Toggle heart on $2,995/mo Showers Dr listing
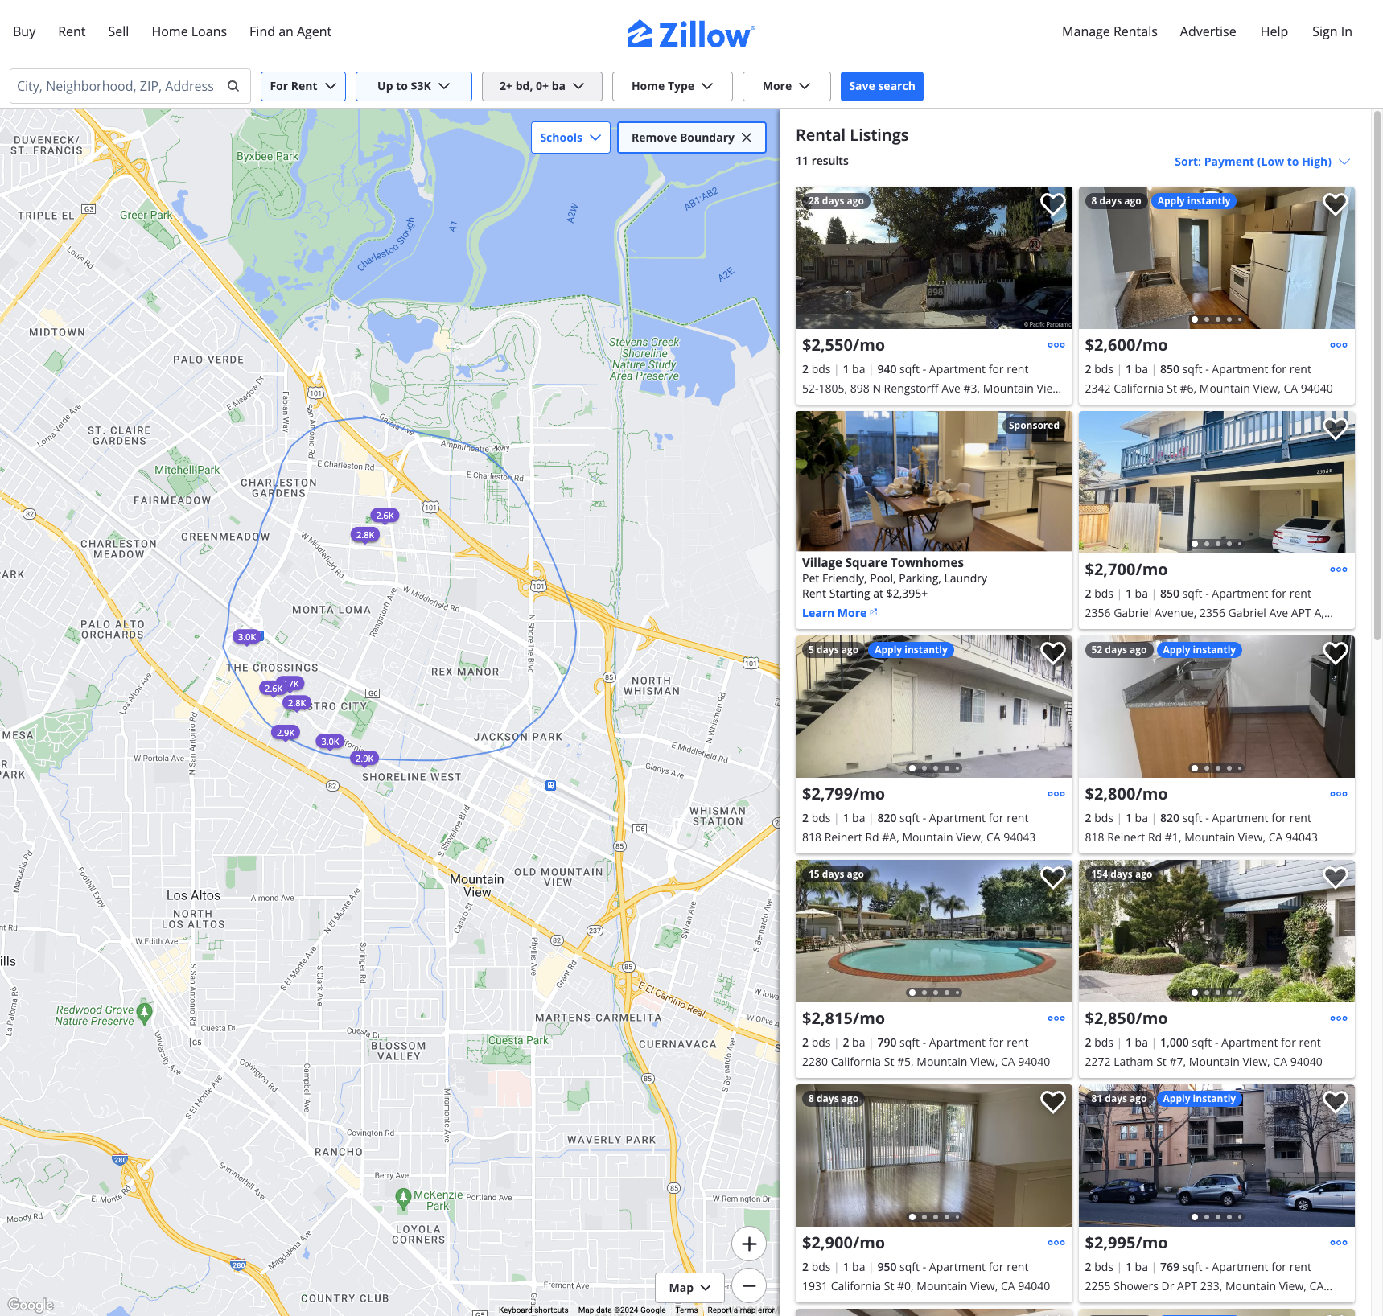 coord(1336,1102)
